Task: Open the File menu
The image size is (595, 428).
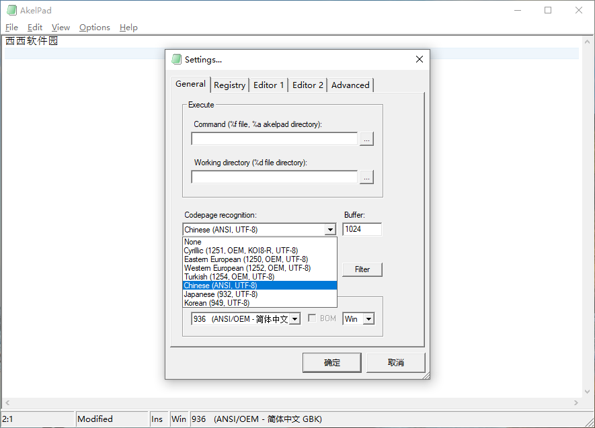Action: point(11,28)
